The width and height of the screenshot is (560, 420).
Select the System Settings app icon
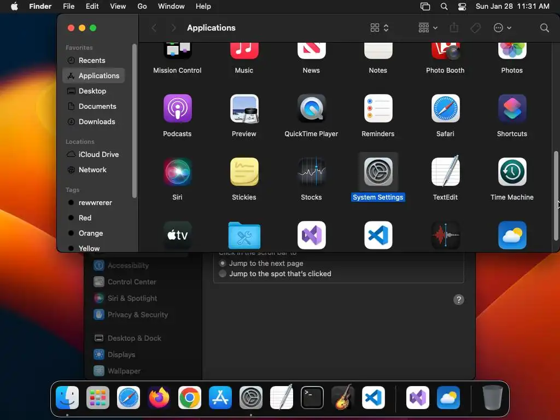click(x=378, y=172)
